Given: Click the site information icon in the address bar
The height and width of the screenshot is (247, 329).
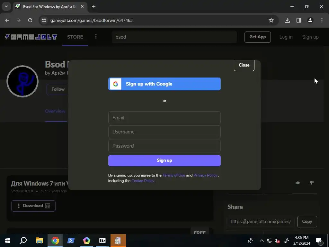Looking at the screenshot, I should (x=44, y=20).
